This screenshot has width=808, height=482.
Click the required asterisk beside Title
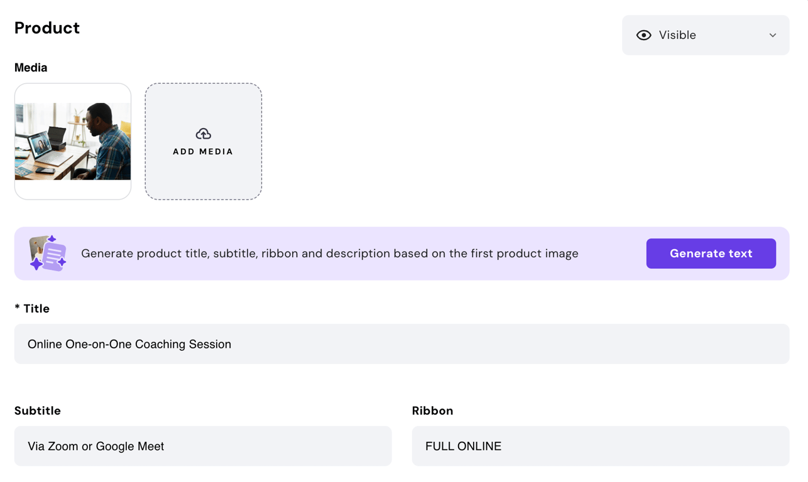click(17, 308)
